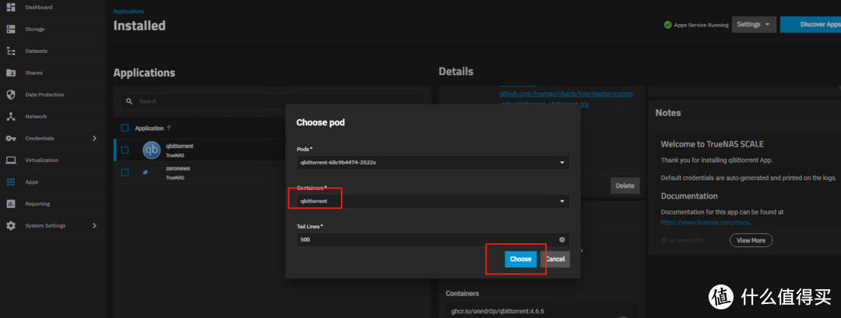Click the Cancel button in dialog
Viewport: 841px width, 318px height.
click(555, 259)
